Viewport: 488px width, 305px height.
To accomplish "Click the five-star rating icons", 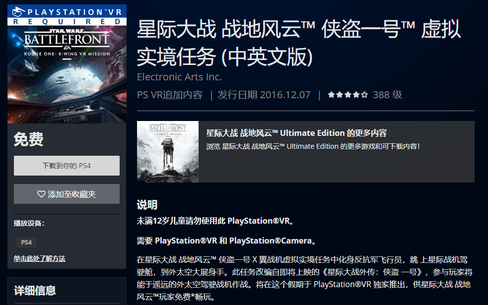I will (x=348, y=95).
